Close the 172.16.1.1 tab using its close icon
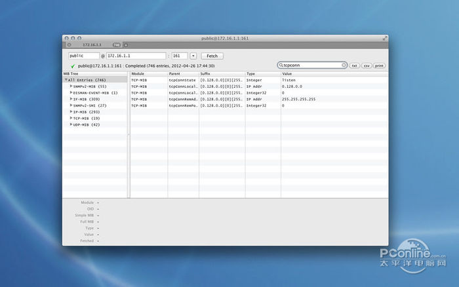This screenshot has width=459, height=287. click(69, 45)
